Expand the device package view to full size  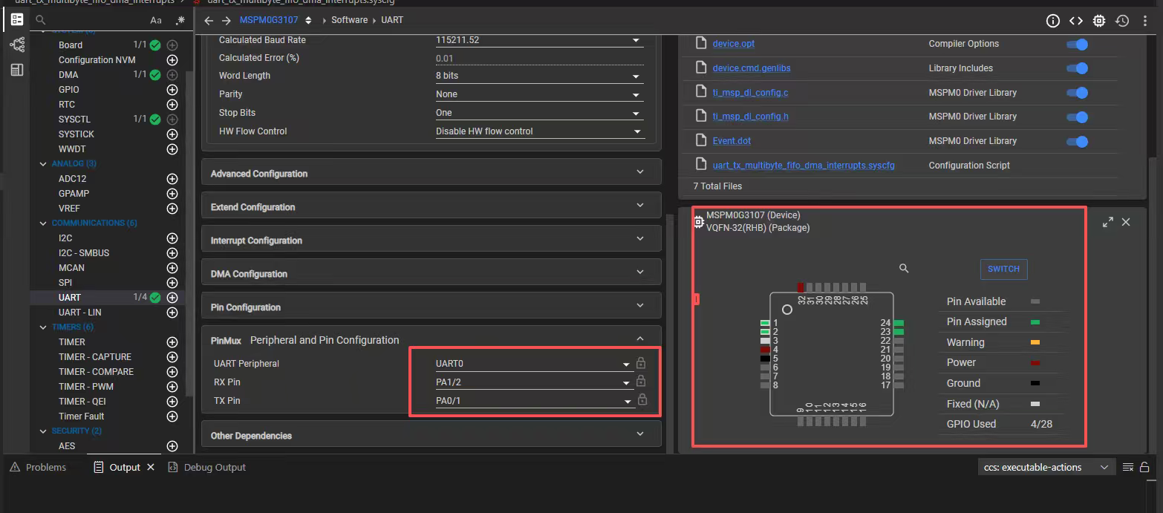[x=1108, y=222]
